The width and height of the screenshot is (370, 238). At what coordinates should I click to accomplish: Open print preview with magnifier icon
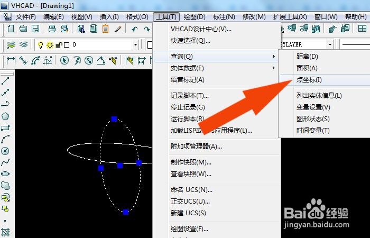[64, 29]
